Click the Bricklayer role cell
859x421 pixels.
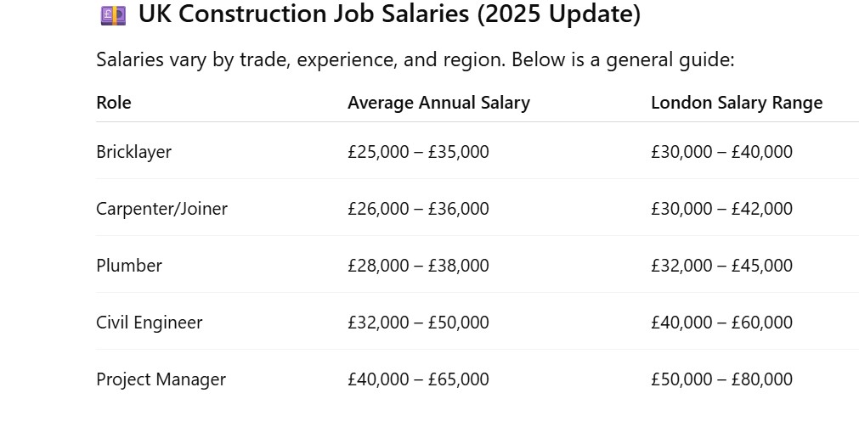(x=133, y=152)
